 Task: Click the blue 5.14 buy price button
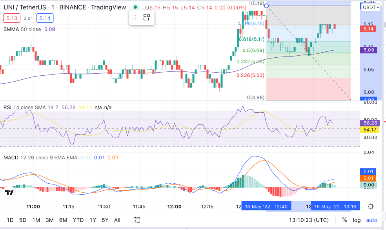pos(45,18)
